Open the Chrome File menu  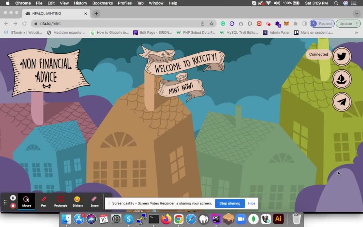point(39,3)
